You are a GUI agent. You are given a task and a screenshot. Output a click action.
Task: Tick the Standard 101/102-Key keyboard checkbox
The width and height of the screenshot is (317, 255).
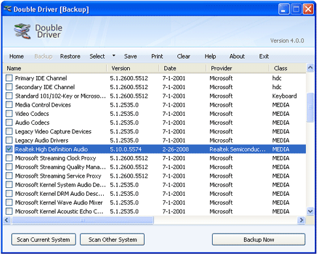[9, 96]
